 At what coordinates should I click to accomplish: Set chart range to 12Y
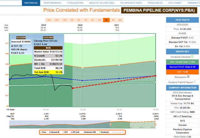tap(49, 20)
